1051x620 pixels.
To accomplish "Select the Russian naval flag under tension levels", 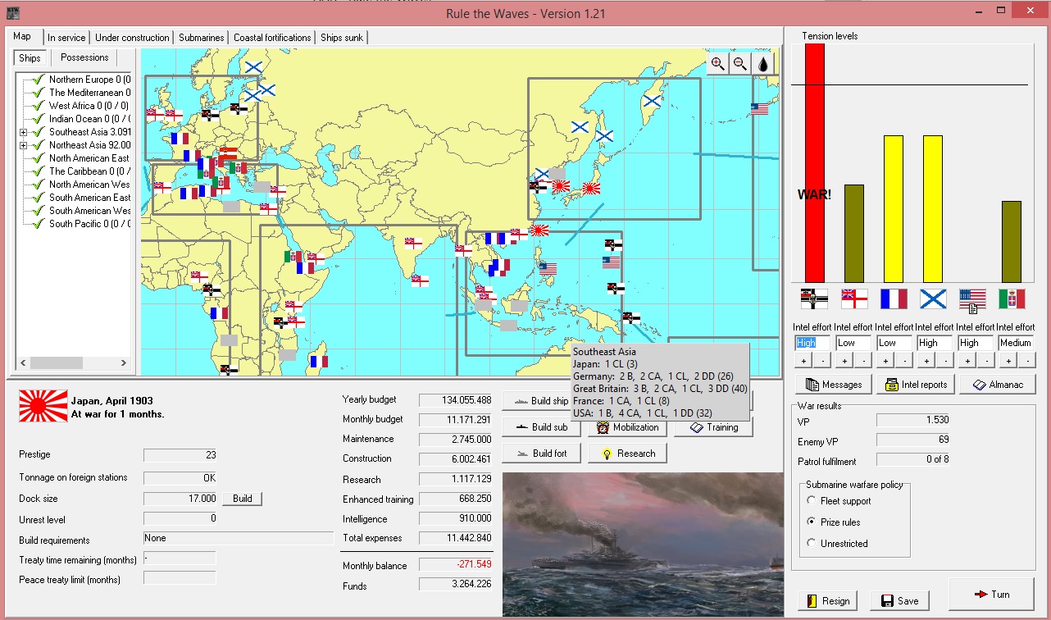I will pos(933,299).
